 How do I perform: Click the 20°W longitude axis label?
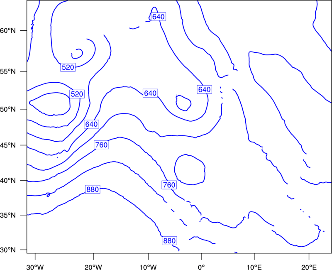tap(93, 267)
